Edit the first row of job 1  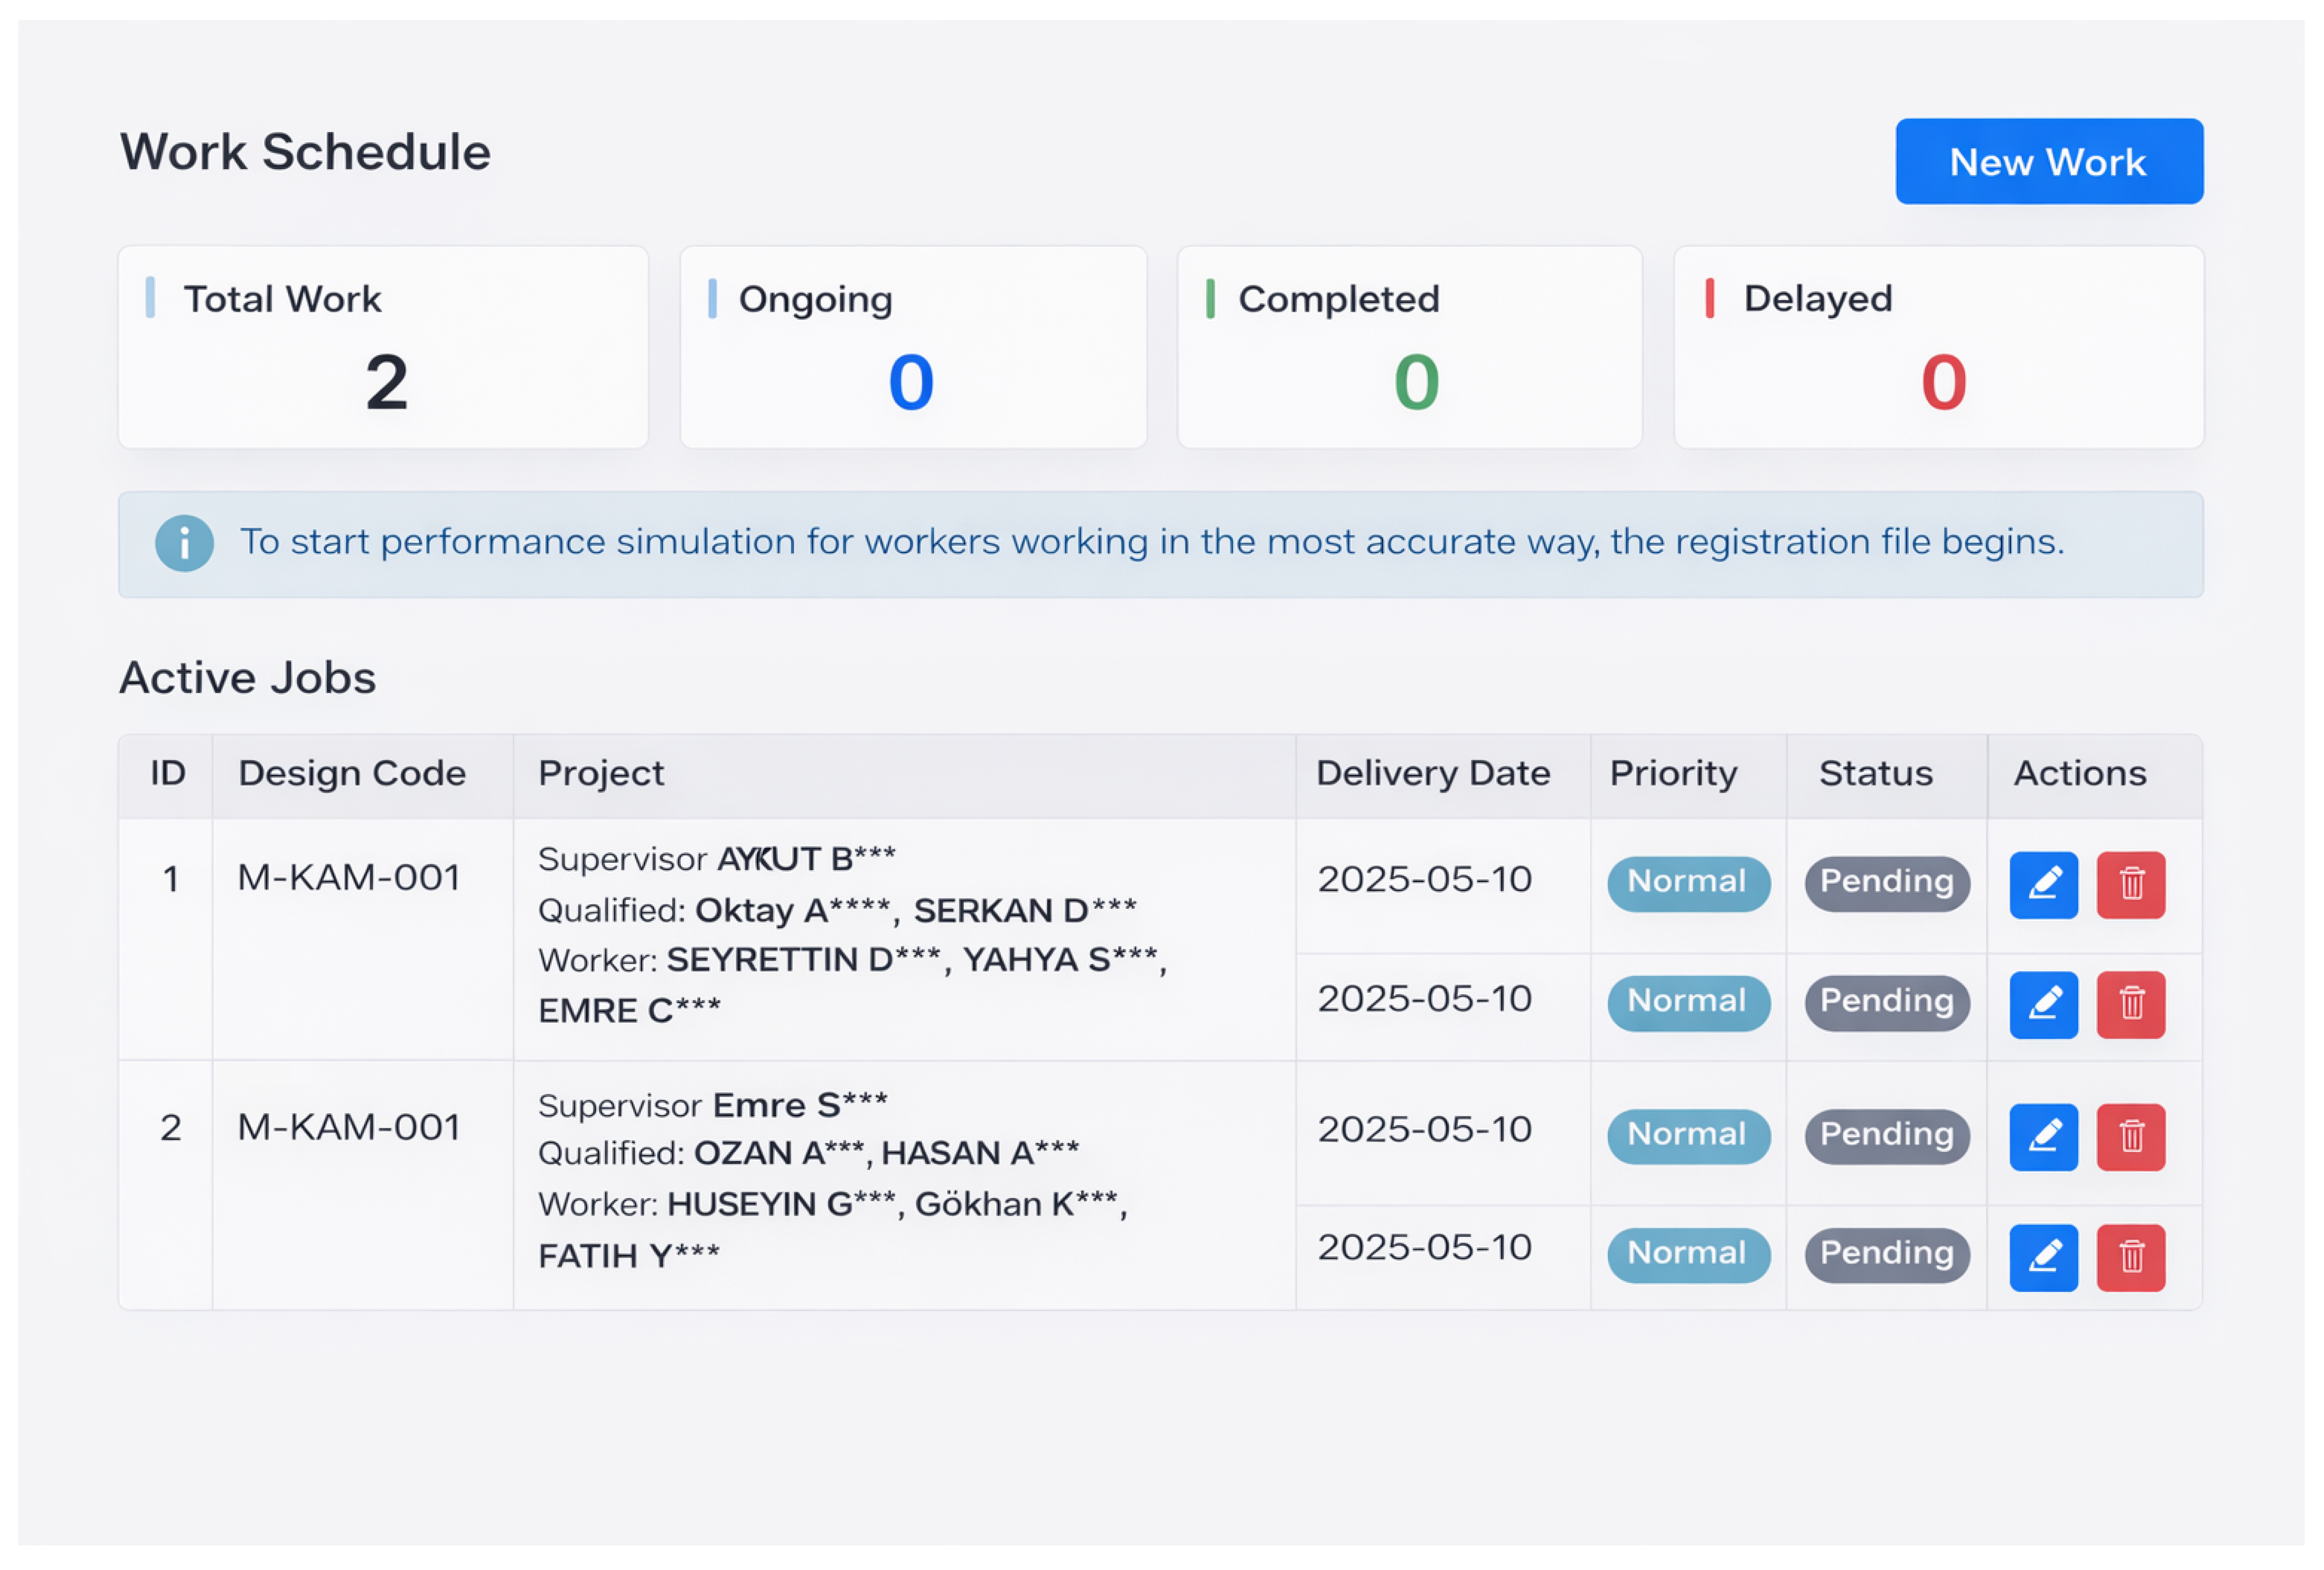(2043, 884)
